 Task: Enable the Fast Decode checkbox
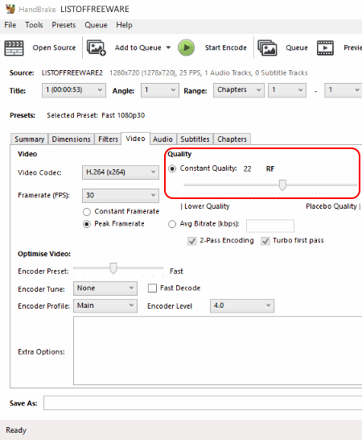[x=152, y=288]
